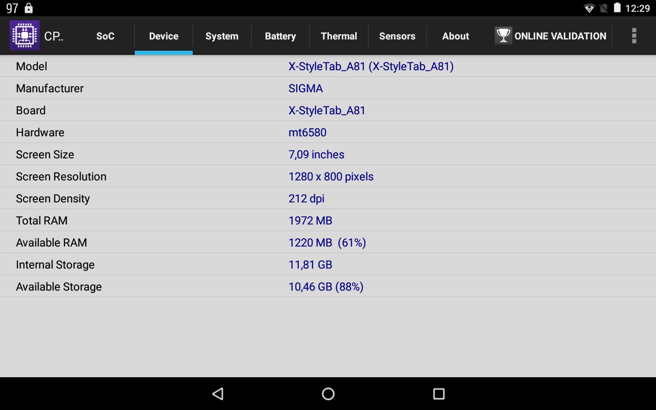Switch to the Sensors tab

(x=397, y=36)
